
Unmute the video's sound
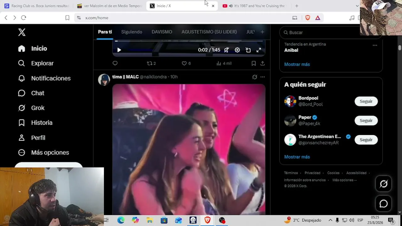pos(226,50)
